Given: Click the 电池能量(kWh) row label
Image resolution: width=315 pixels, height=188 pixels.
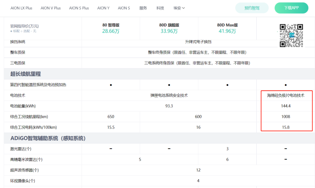Looking at the screenshot, I should coord(23,106).
